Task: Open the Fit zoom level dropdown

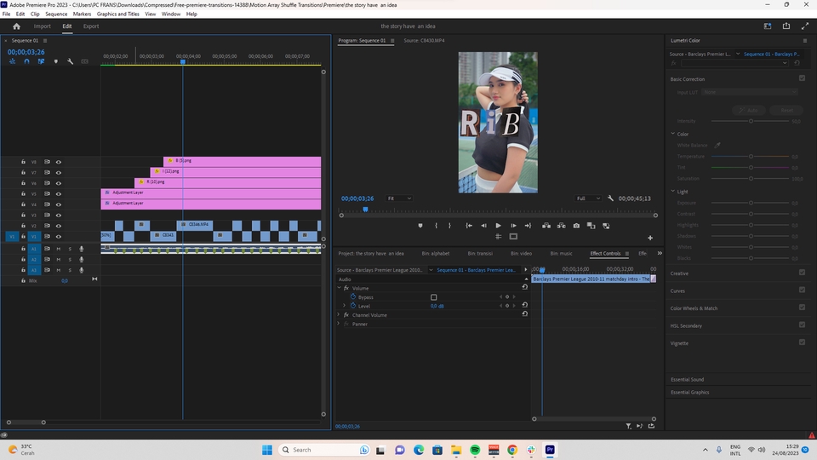Action: [x=400, y=198]
